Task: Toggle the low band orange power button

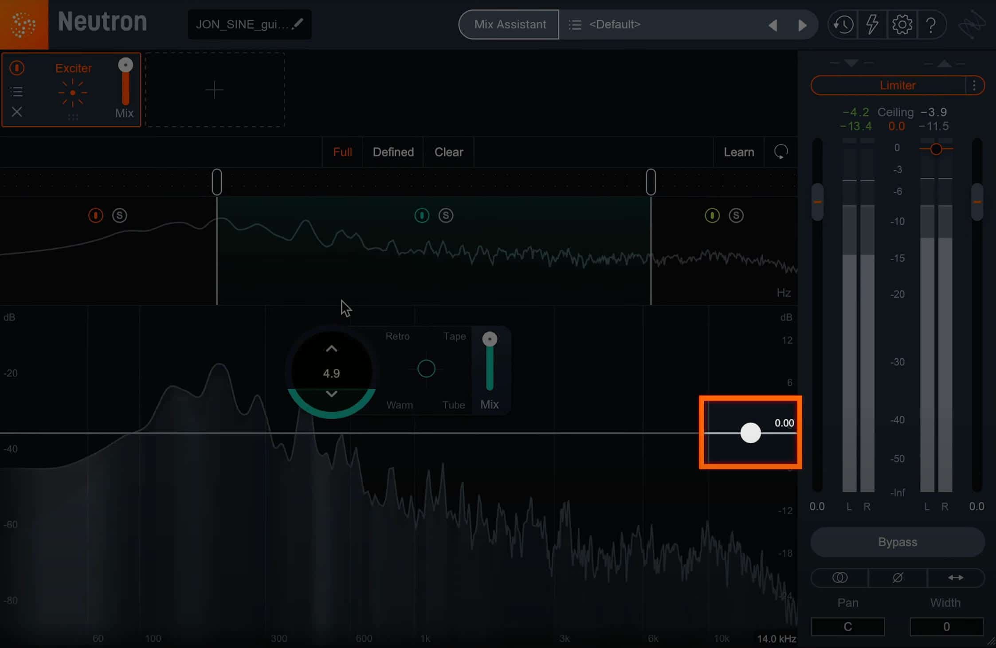Action: 95,215
